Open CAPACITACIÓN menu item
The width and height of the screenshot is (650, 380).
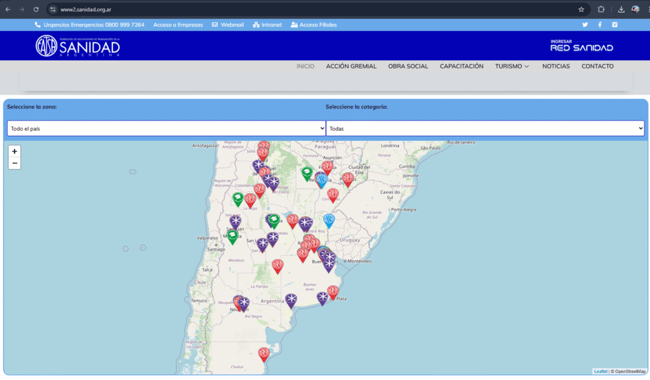[x=461, y=67]
